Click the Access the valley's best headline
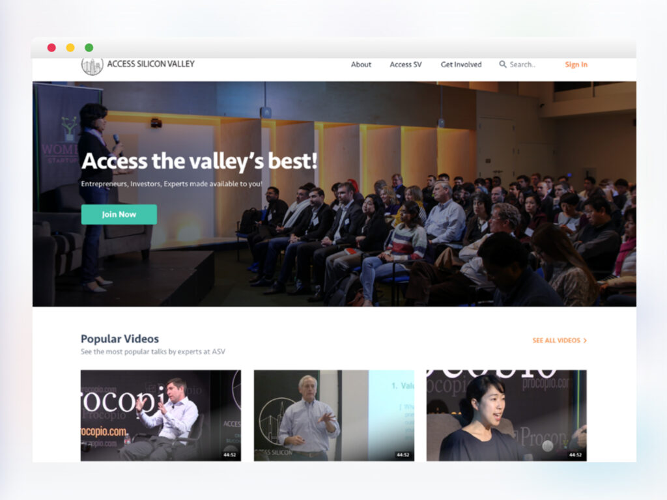 [x=199, y=161]
